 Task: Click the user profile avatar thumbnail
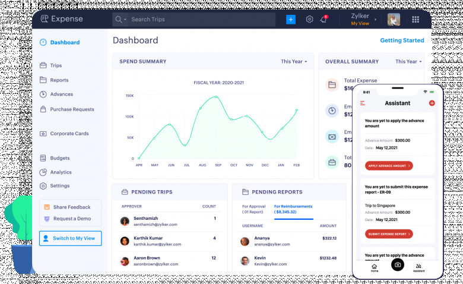pos(394,20)
